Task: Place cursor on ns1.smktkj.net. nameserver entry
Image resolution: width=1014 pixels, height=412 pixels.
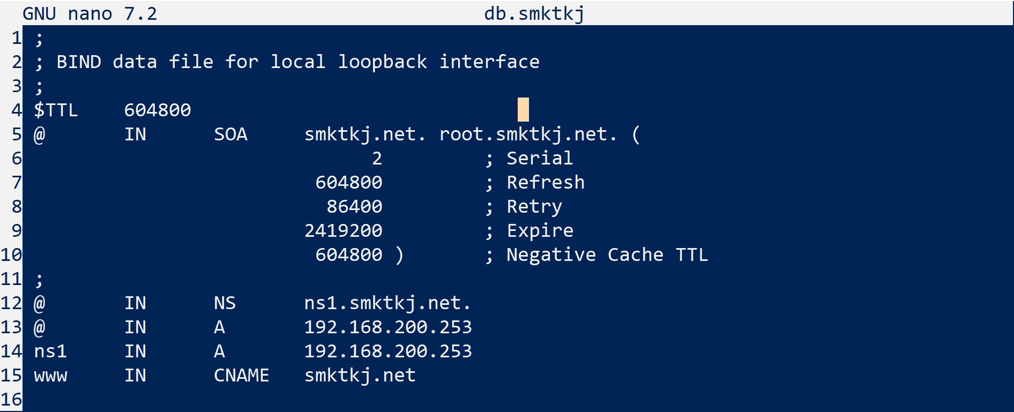Action: pos(387,303)
